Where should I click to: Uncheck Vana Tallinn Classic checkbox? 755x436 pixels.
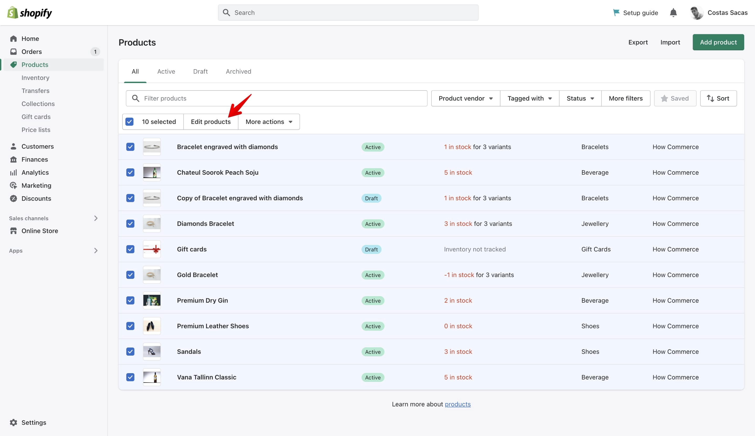click(130, 377)
